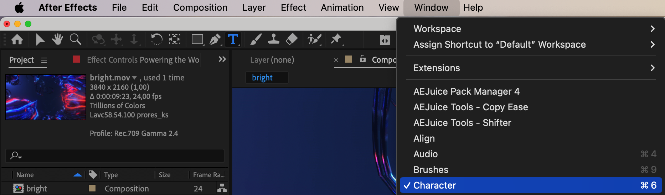This screenshot has width=665, height=195.
Task: Select the Rectangle shape tool
Action: pos(197,39)
